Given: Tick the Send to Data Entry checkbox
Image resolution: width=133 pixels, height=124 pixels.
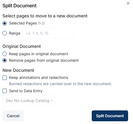Looking at the screenshot, I should (5, 91).
